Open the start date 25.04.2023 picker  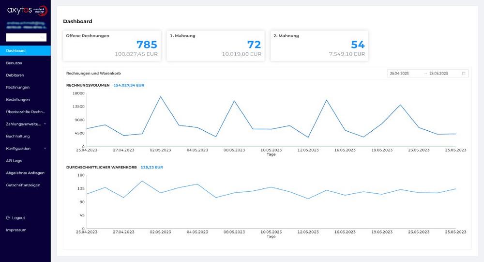click(399, 73)
